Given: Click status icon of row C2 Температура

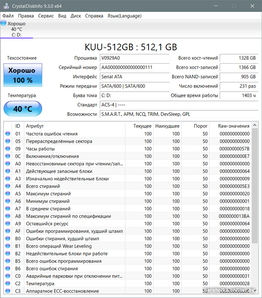Looking at the screenshot, I should click(8, 283).
